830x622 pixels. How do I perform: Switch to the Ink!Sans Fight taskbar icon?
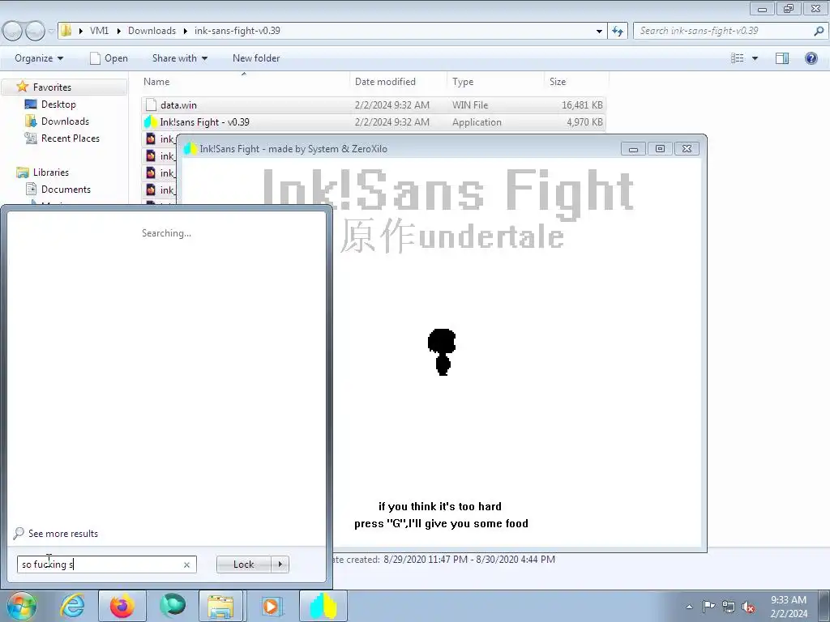(323, 606)
